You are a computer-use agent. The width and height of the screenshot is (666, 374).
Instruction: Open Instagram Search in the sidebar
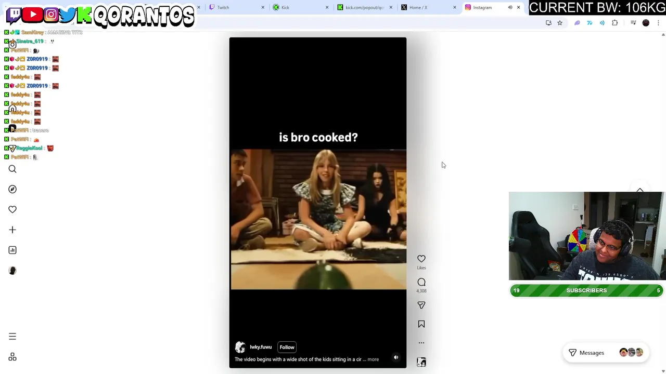pyautogui.click(x=12, y=169)
